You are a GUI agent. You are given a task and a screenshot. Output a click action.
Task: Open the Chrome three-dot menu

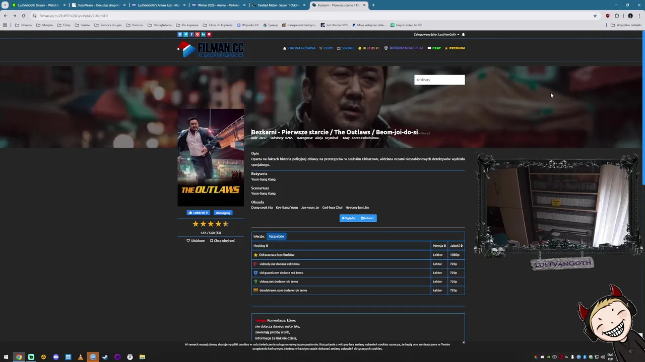point(639,16)
